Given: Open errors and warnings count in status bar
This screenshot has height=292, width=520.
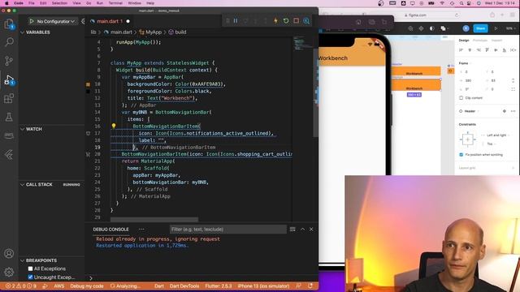Looking at the screenshot, I should 20,286.
